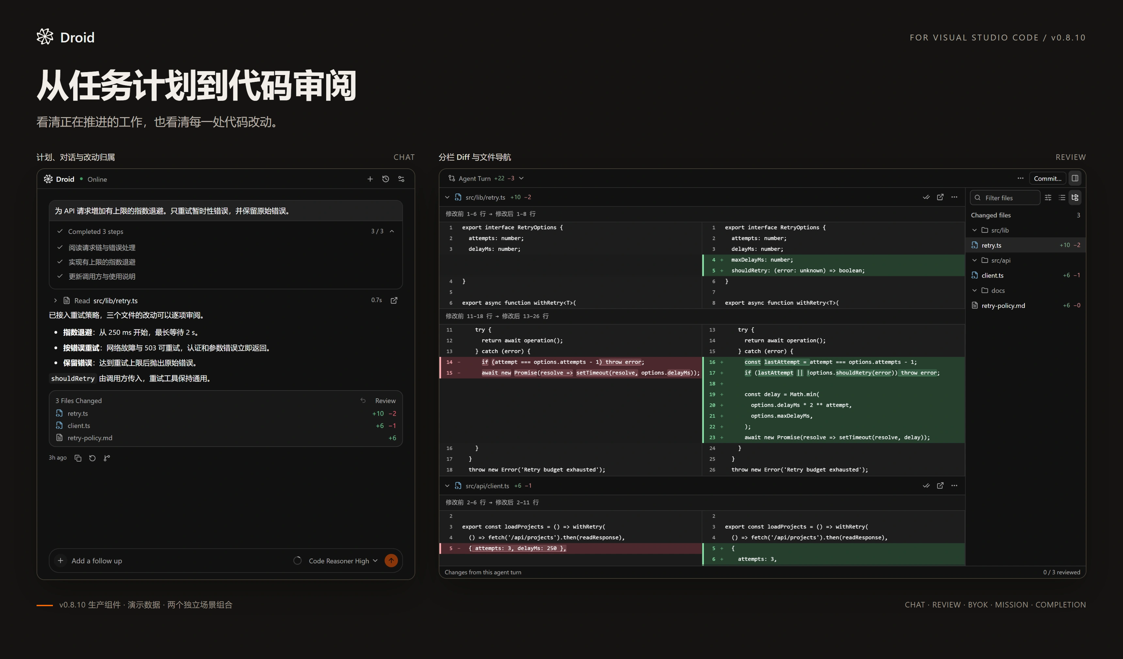The image size is (1123, 659).
Task: Focus the Add a follow up input
Action: click(178, 560)
